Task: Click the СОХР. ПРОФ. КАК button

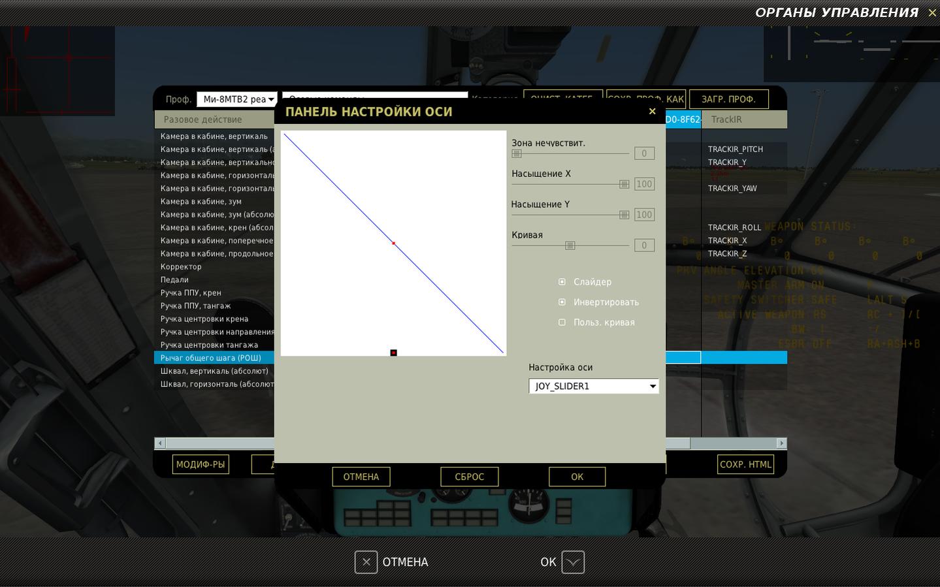Action: pyautogui.click(x=646, y=99)
